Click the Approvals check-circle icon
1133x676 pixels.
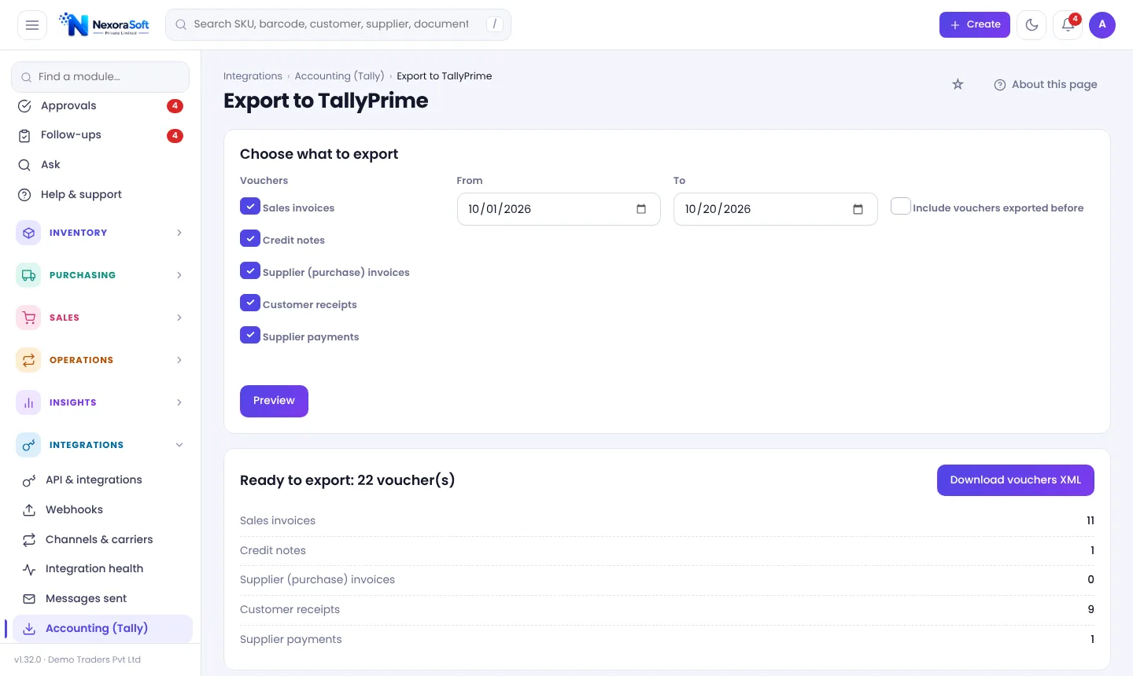pos(24,106)
